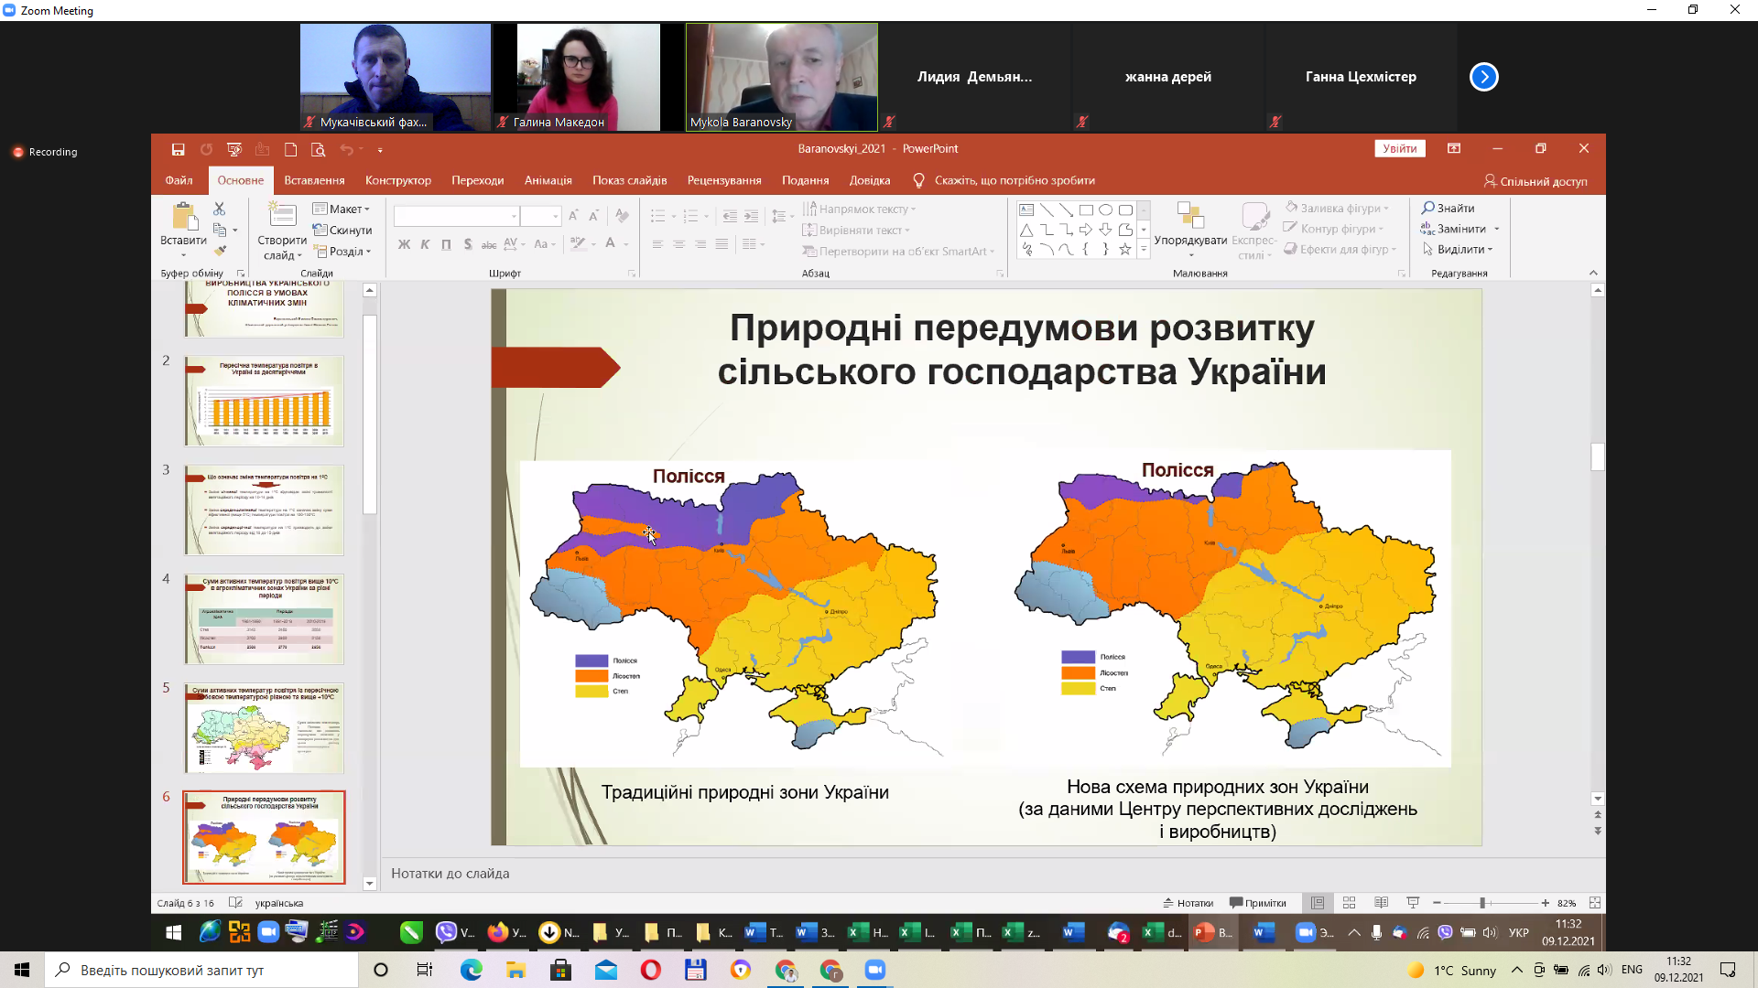Click the Format Painter brush icon
This screenshot has height=988, width=1758.
pyautogui.click(x=220, y=251)
